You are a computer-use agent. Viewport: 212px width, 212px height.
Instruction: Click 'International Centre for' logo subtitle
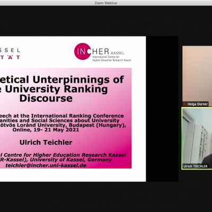106,57
